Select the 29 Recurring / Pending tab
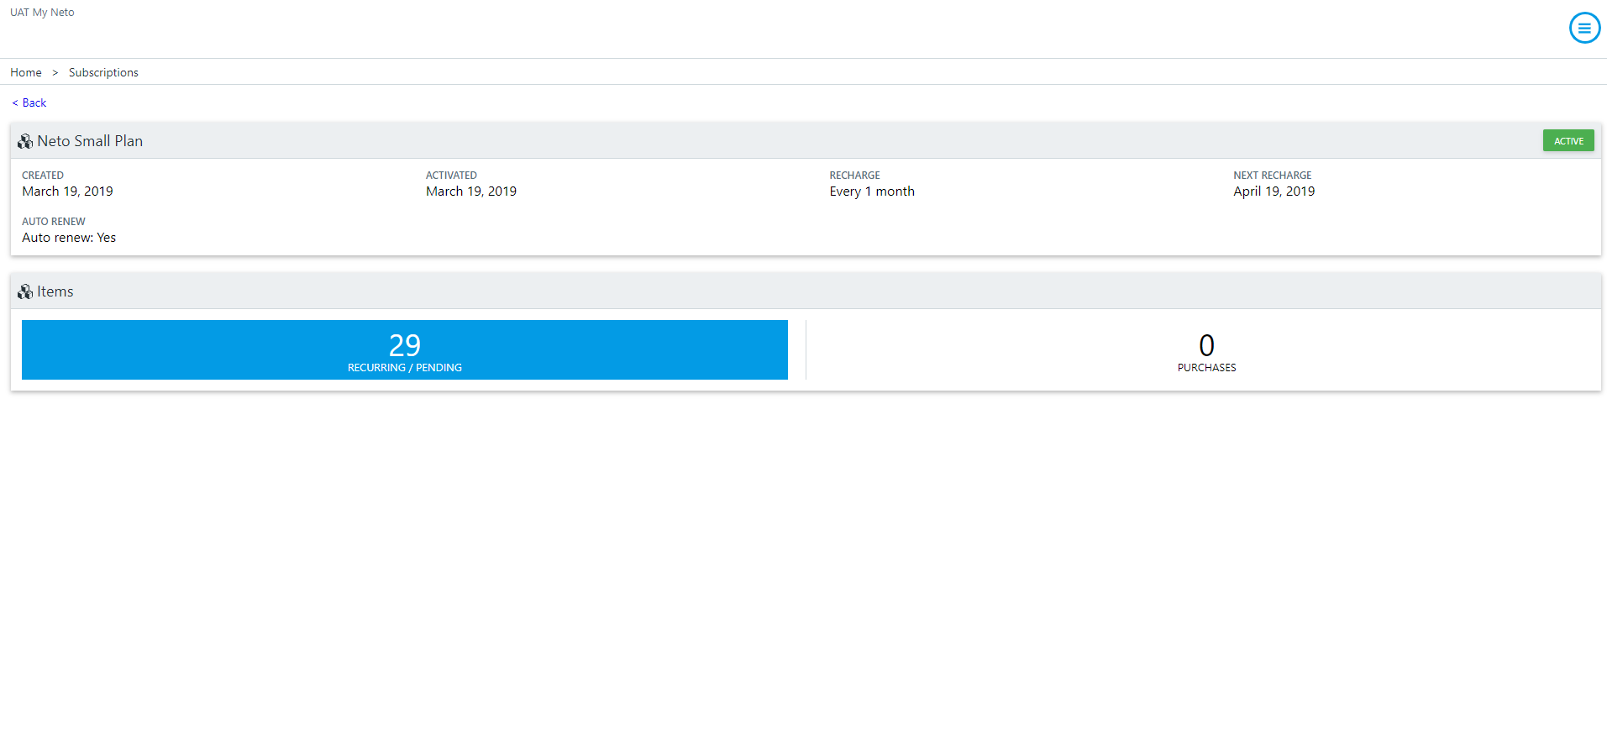 [405, 349]
